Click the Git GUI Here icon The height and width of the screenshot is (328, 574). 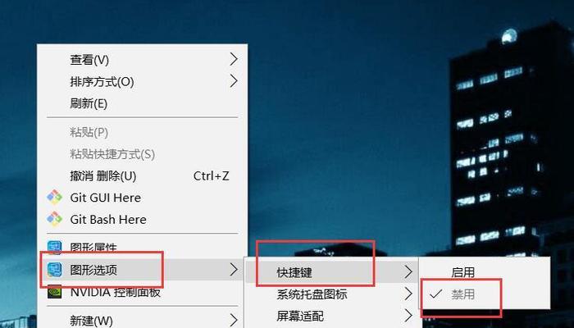pyautogui.click(x=55, y=198)
